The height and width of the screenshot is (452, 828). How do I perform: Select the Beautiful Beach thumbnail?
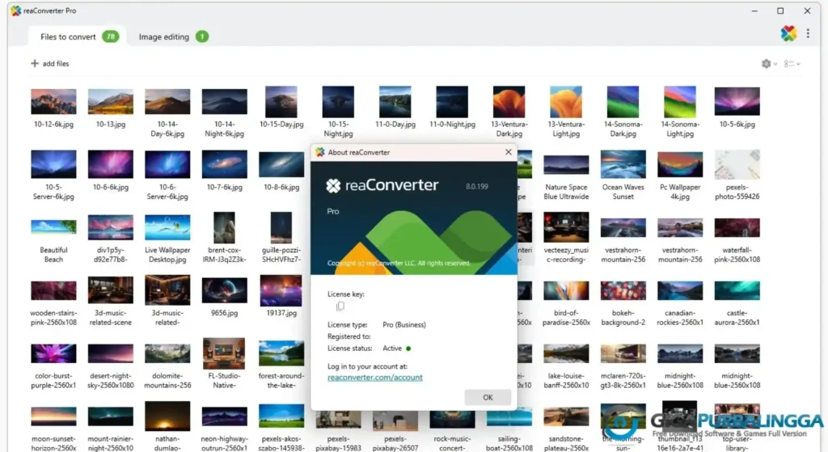click(x=53, y=227)
